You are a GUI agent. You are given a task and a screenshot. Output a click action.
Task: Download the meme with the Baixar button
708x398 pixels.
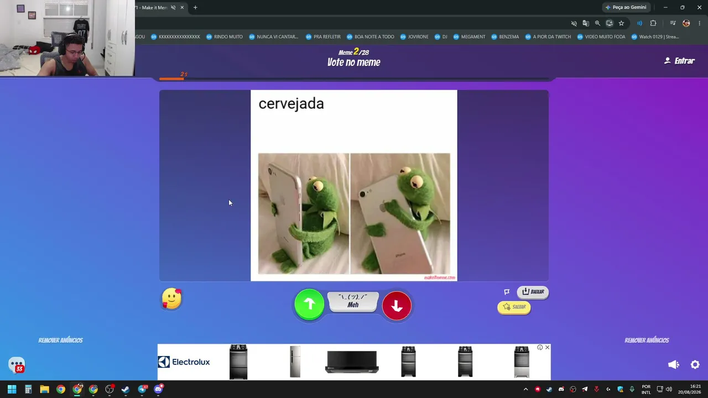tap(533, 292)
